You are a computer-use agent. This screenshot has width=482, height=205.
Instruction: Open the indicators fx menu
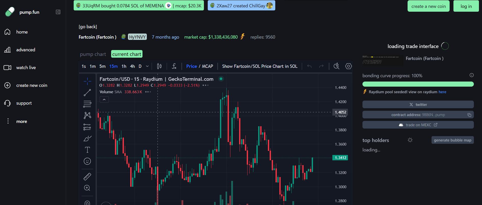click(174, 66)
